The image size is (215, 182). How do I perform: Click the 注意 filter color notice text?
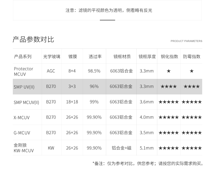[x=109, y=10]
